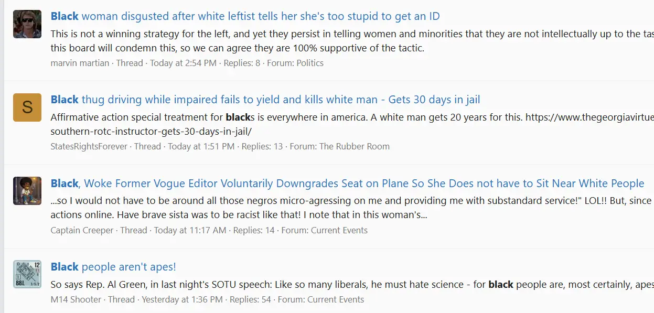654x313 pixels.
Task: Go to The Rubber Room forum link
Action: [x=355, y=146]
